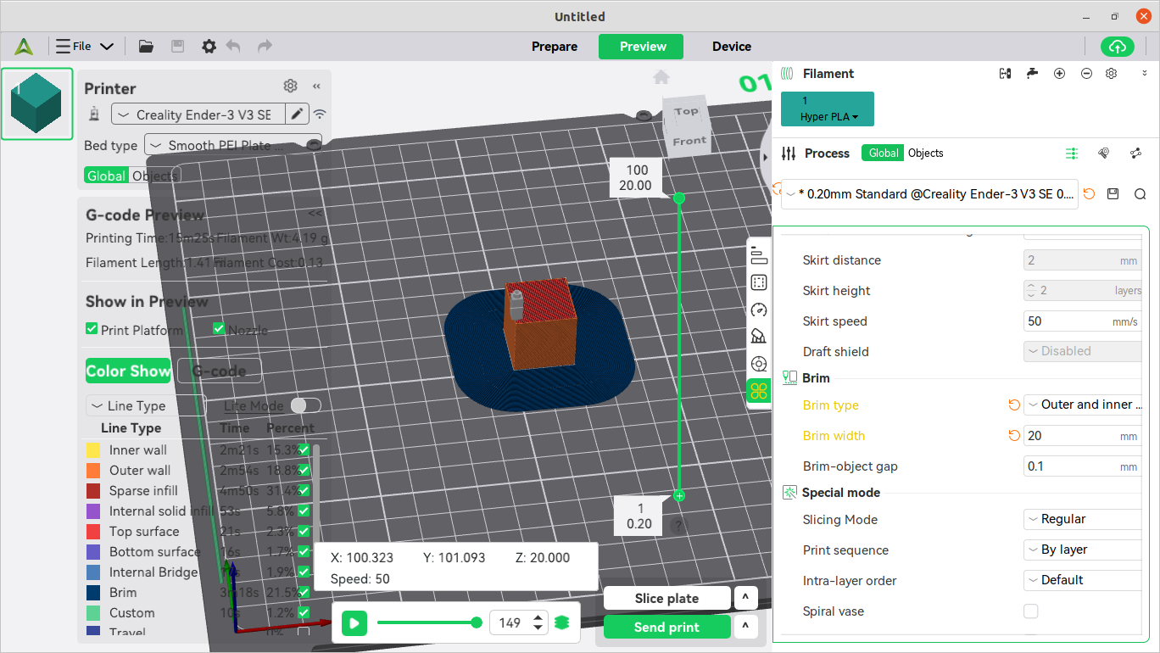The width and height of the screenshot is (1160, 653).
Task: Open the project folder icon
Action: 146,47
